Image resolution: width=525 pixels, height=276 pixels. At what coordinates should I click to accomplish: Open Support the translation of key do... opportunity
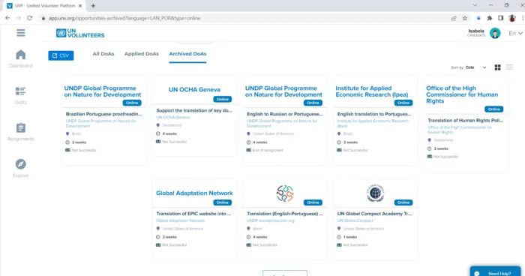point(194,110)
